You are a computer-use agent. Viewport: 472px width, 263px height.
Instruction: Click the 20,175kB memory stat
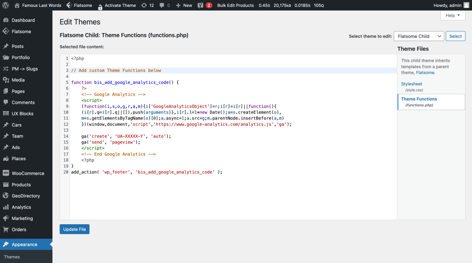coord(283,6)
